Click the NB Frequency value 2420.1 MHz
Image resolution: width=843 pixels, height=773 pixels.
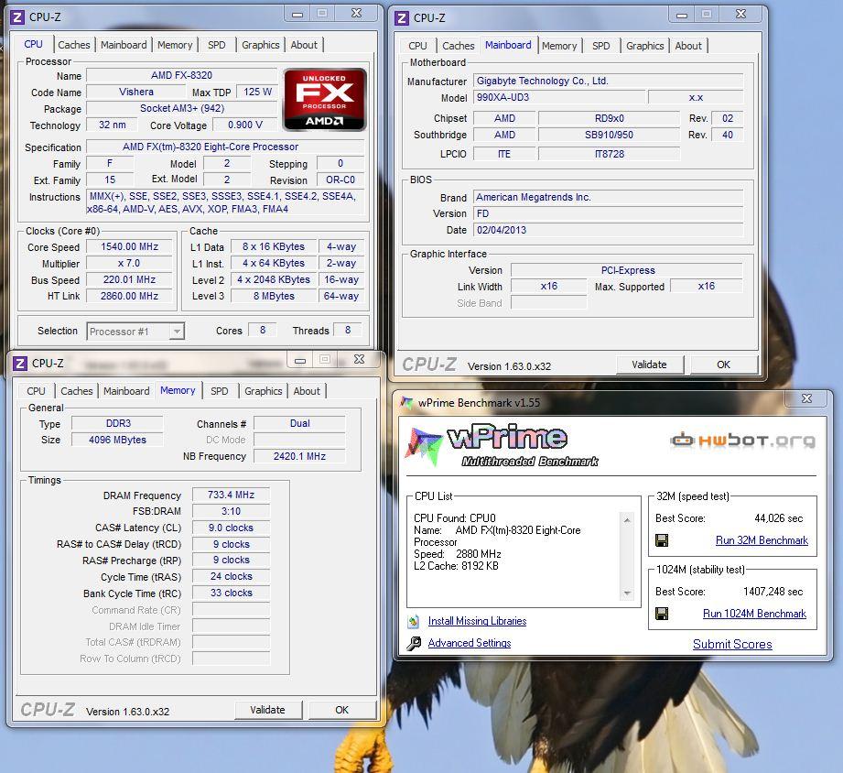(x=299, y=456)
